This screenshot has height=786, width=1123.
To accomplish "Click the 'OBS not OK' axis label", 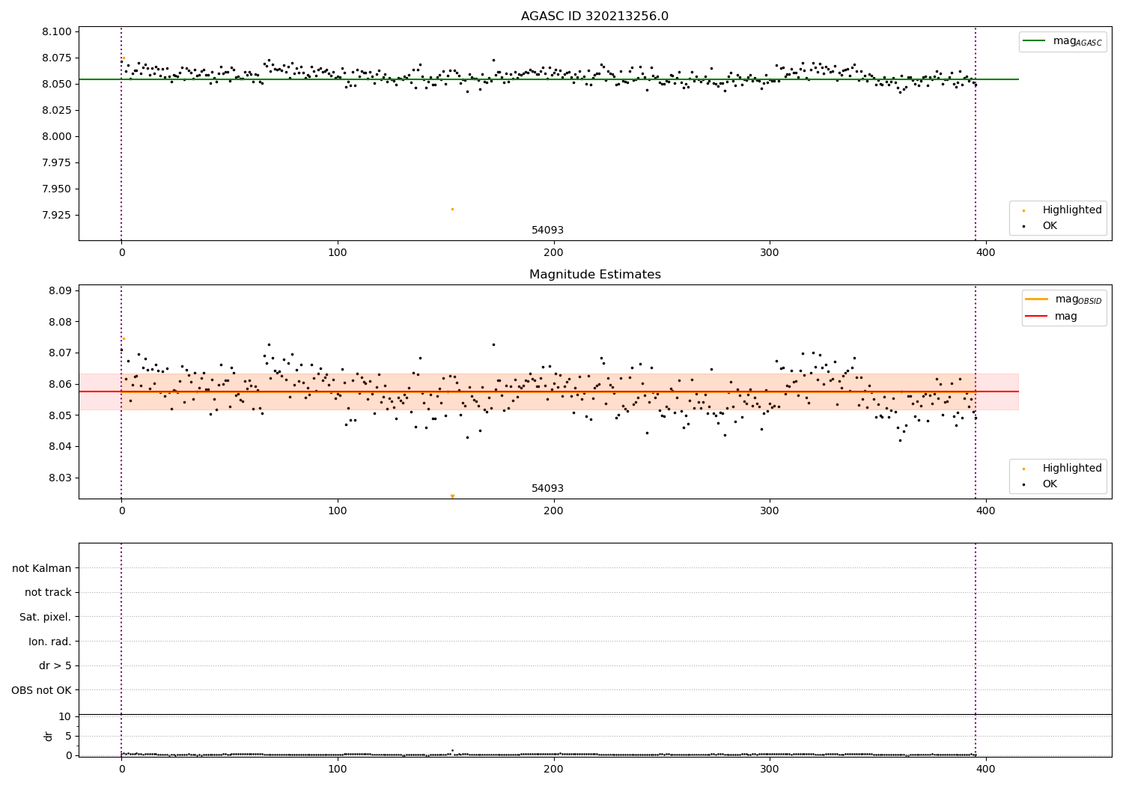I will [x=42, y=690].
